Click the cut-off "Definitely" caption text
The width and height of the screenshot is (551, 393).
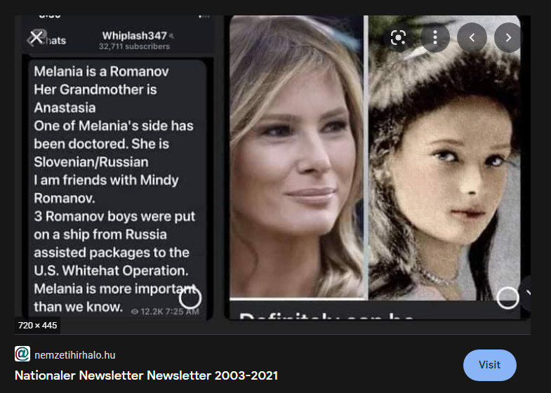[326, 316]
